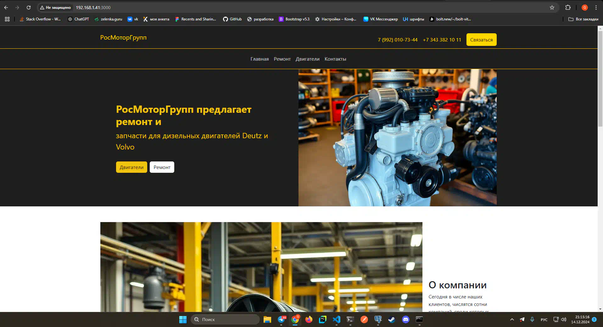Go to Ремонт in site navigation
The width and height of the screenshot is (603, 327).
282,59
